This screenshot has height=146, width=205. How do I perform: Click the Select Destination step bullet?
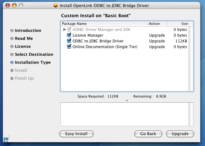click(x=12, y=54)
